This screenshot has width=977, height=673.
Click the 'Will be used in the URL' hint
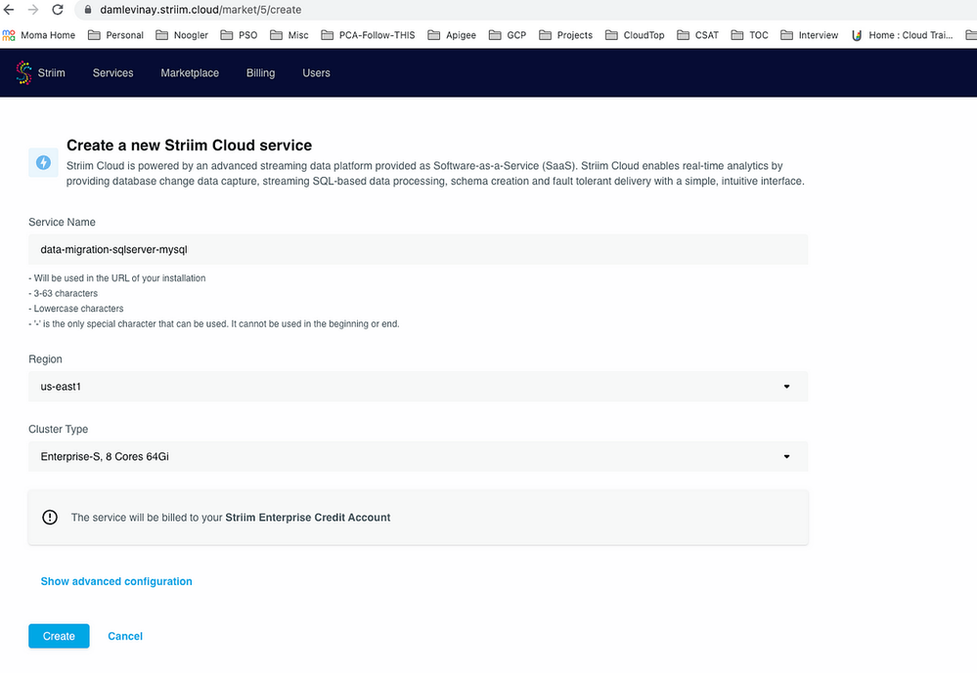click(x=117, y=278)
